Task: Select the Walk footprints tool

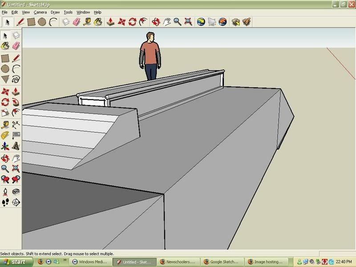Action: pos(5,202)
